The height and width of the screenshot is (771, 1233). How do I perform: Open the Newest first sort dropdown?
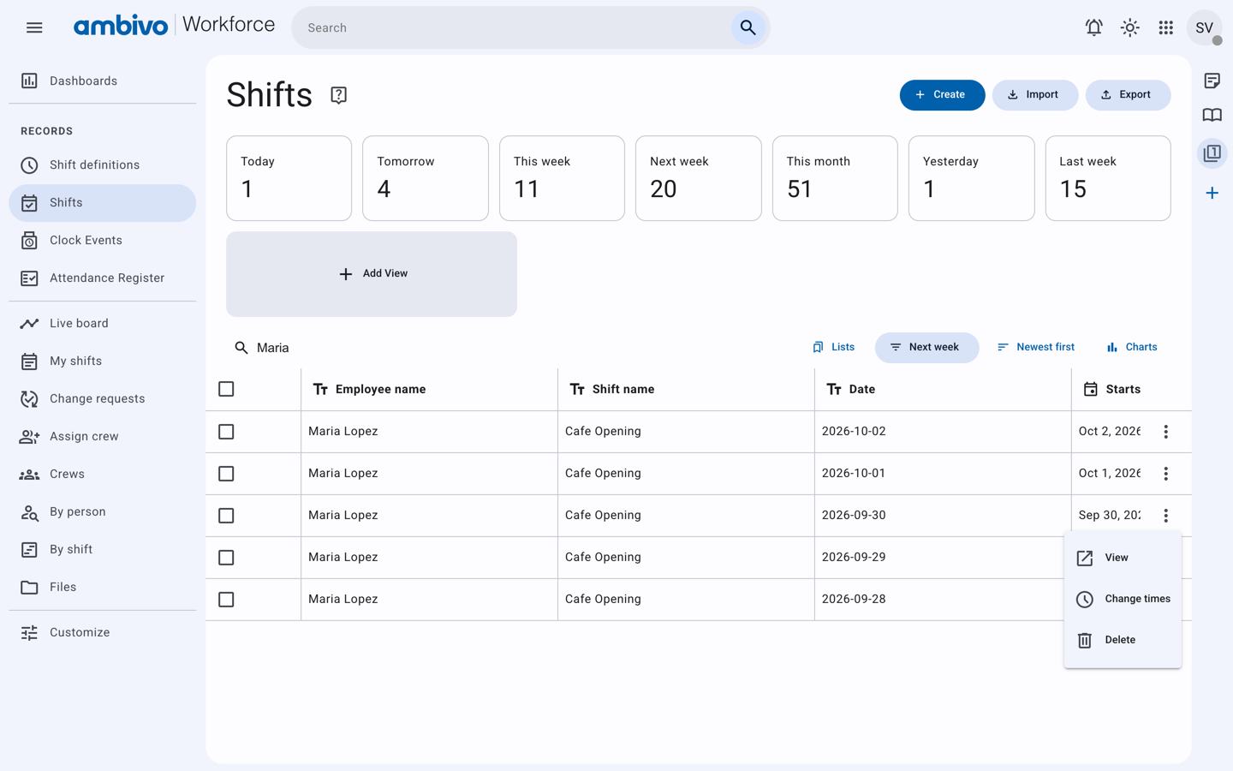[x=1036, y=347]
